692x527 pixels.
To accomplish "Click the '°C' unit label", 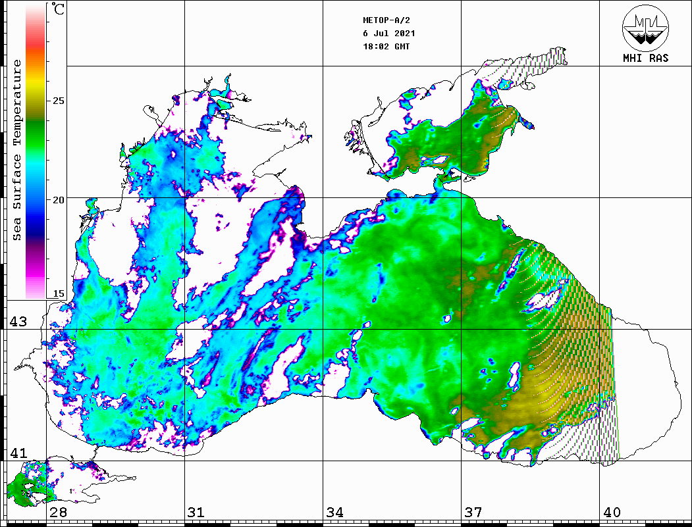I will coord(58,9).
